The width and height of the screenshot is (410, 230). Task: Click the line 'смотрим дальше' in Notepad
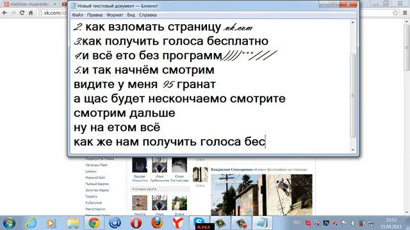click(x=124, y=113)
